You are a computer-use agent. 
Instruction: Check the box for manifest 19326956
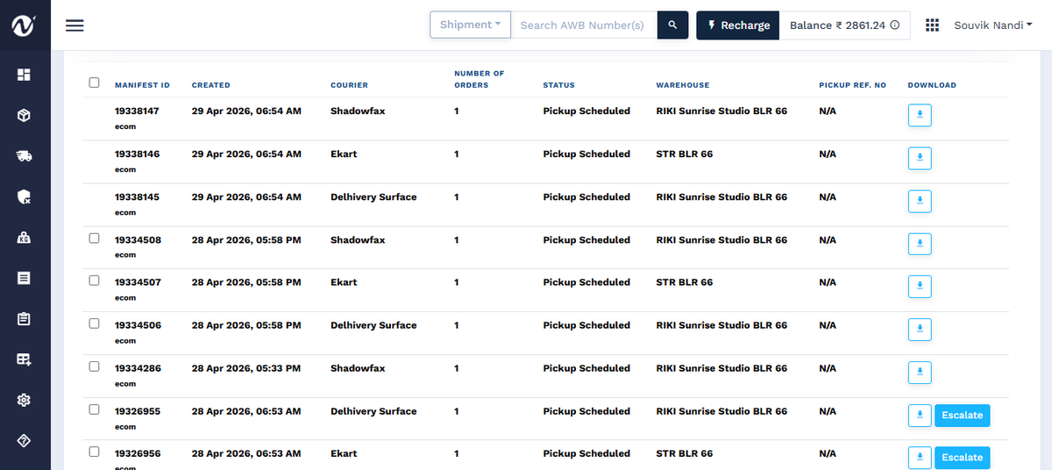95,452
